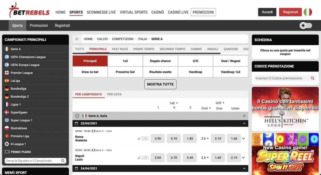This screenshot has width=321, height=175.
Task: Click the Super League 1 Greece flag icon
Action: [7, 120]
